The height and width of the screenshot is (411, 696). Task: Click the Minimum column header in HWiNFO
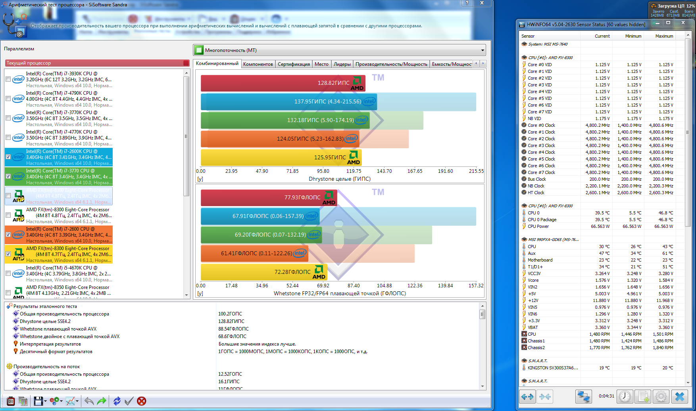coord(628,36)
